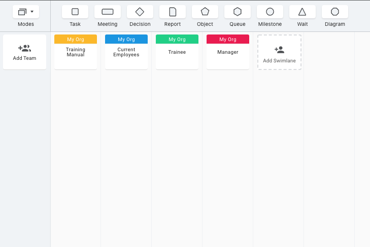Select the Meeting rectangle shape
This screenshot has height=247, width=370.
(108, 12)
